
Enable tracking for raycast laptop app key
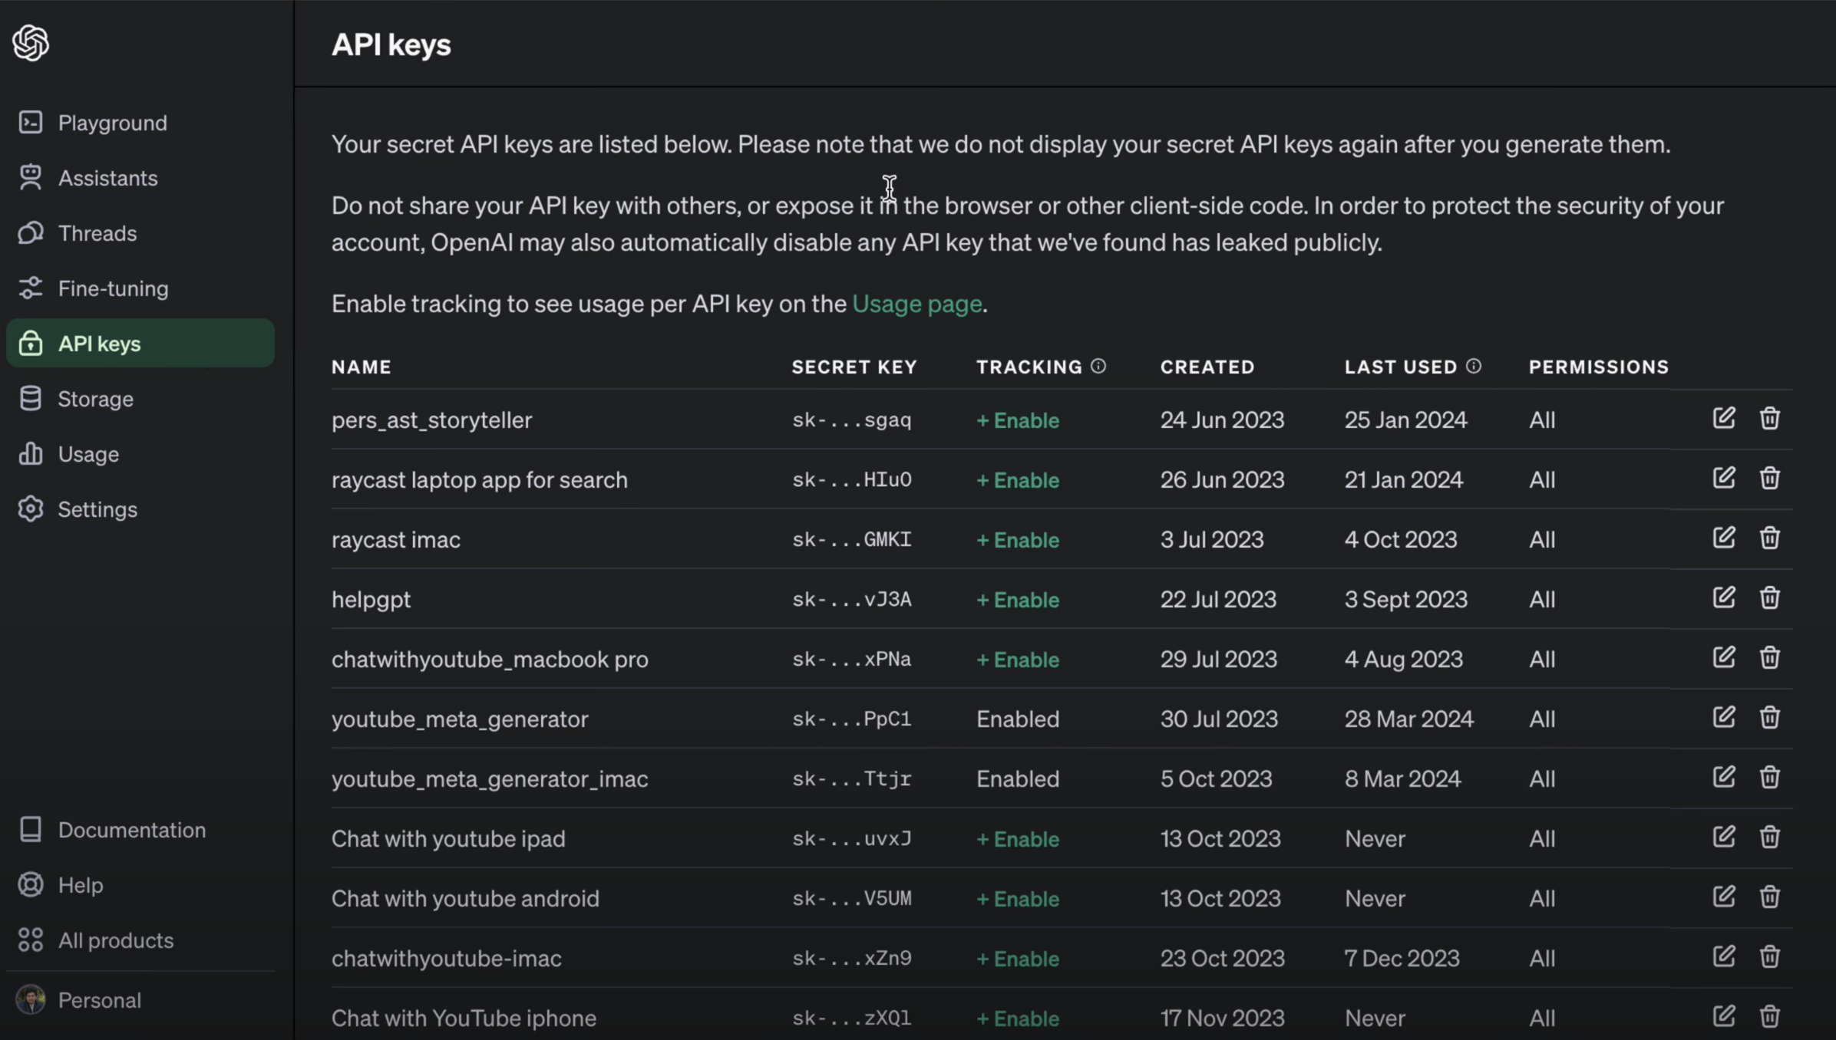pos(1018,480)
